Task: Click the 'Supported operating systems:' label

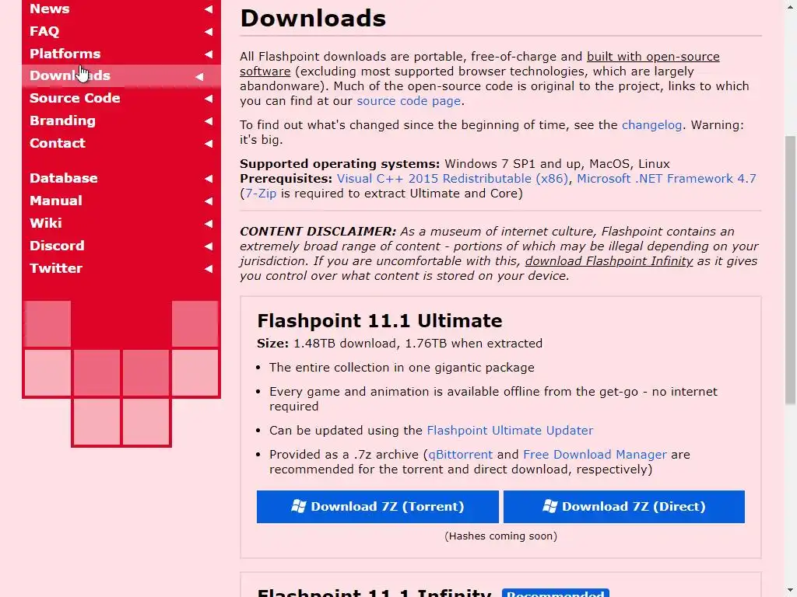Action: [339, 164]
